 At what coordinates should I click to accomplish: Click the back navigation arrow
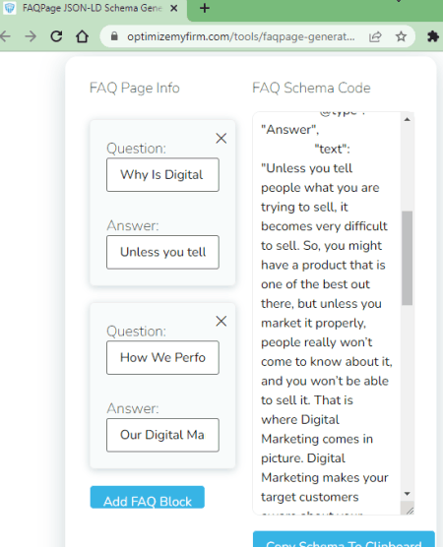(5, 36)
